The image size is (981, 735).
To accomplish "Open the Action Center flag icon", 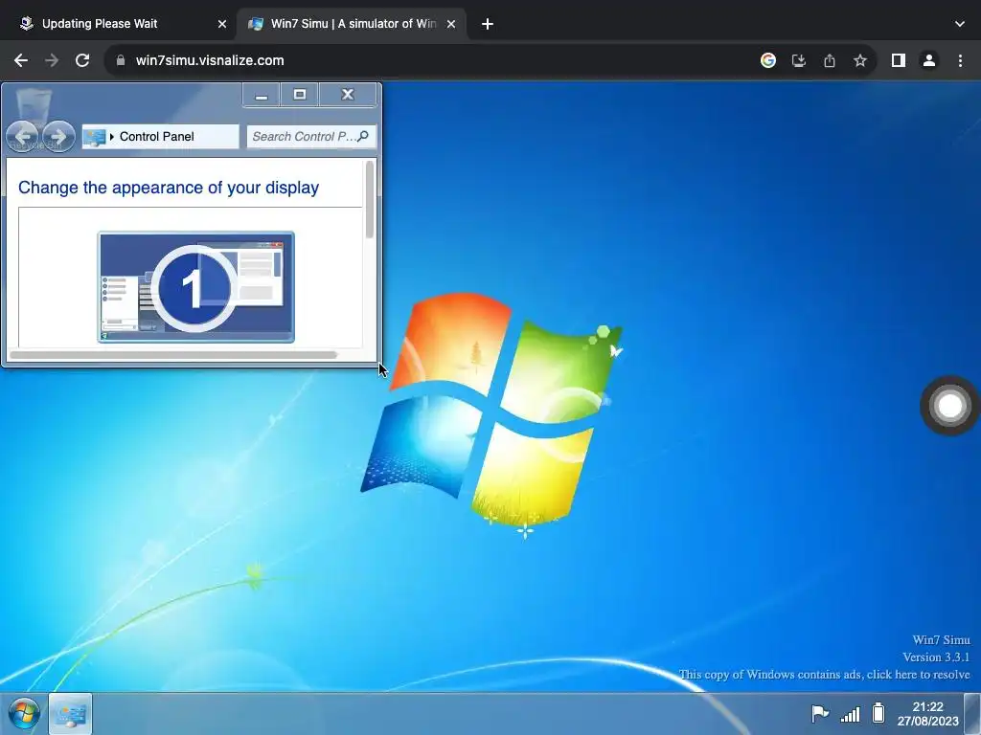I will [820, 713].
